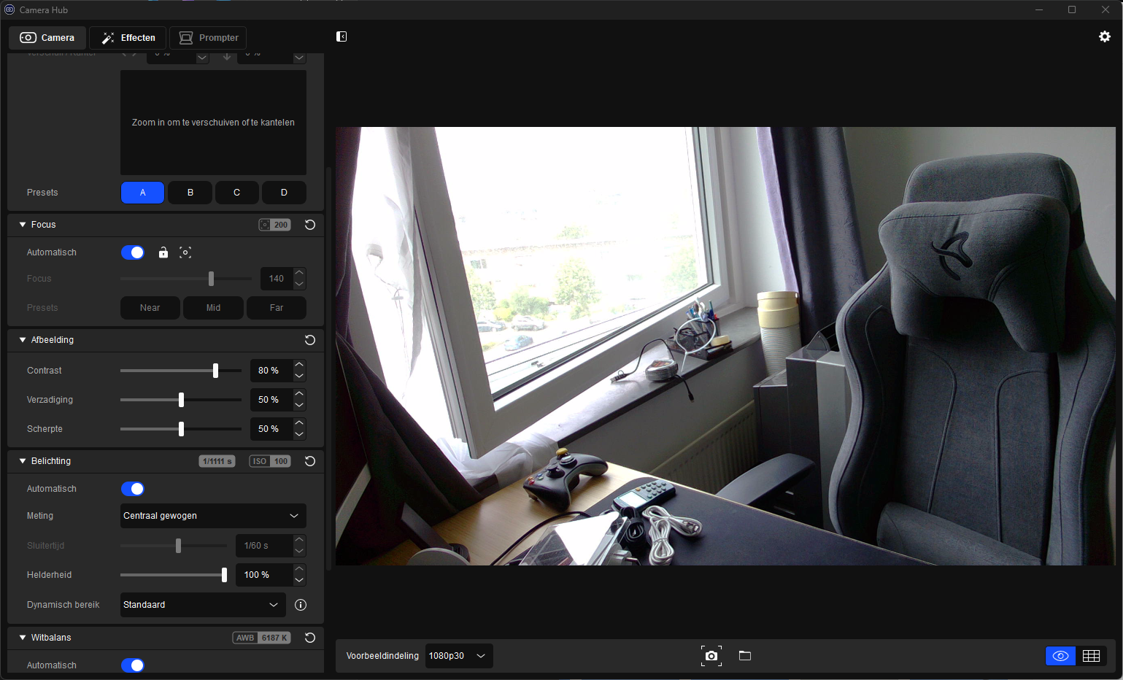Viewport: 1123px width, 680px height.
Task: Toggle automatic Belichting switch
Action: (133, 489)
